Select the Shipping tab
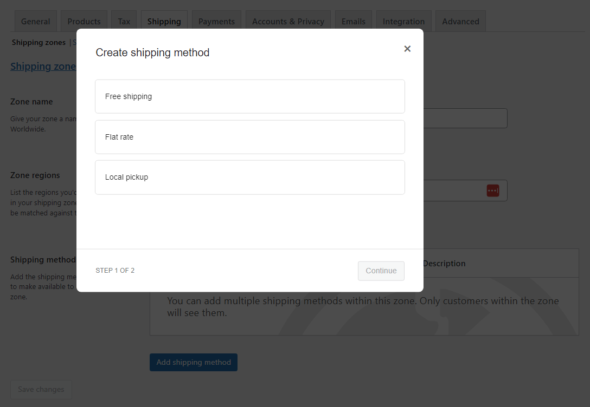The height and width of the screenshot is (407, 590). pyautogui.click(x=164, y=21)
